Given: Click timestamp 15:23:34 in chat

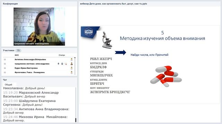Looking at the screenshot, I should [x=10, y=109].
